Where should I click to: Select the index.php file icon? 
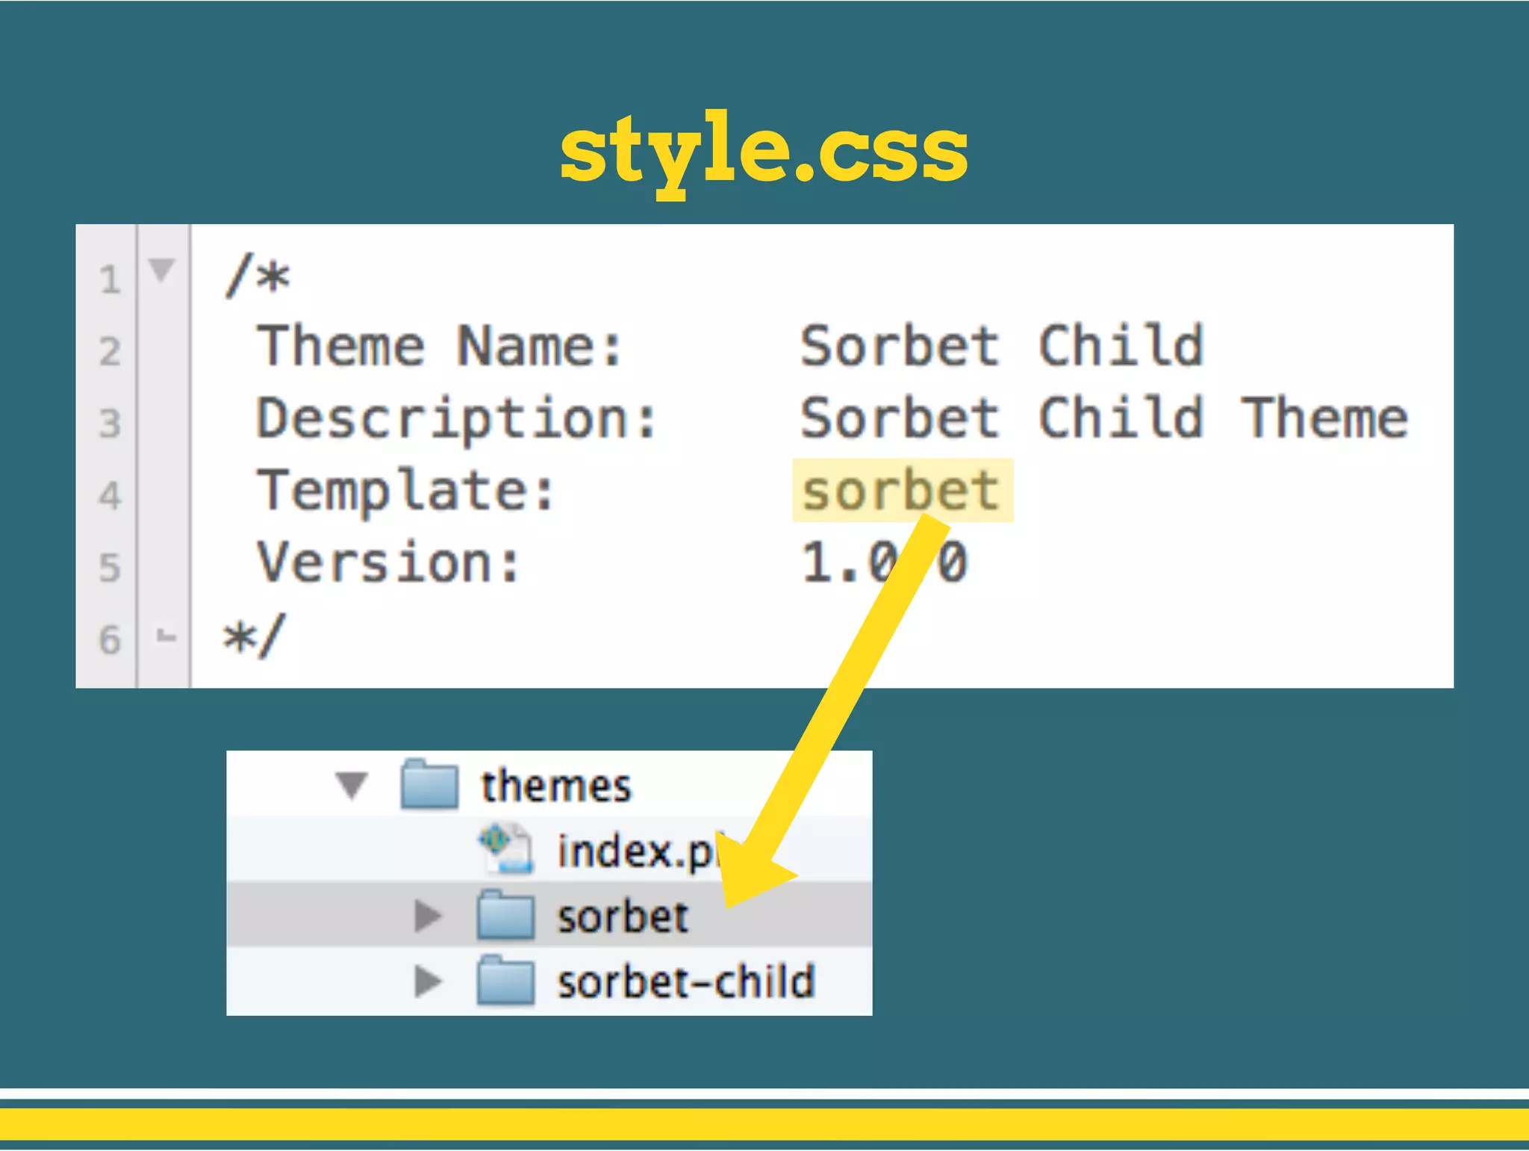pos(506,848)
